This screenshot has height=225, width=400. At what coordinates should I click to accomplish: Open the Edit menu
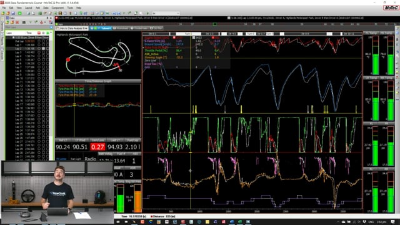point(11,8)
